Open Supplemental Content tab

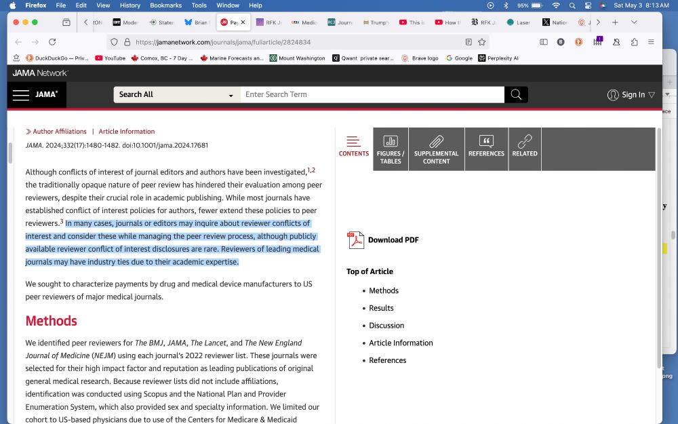436,149
